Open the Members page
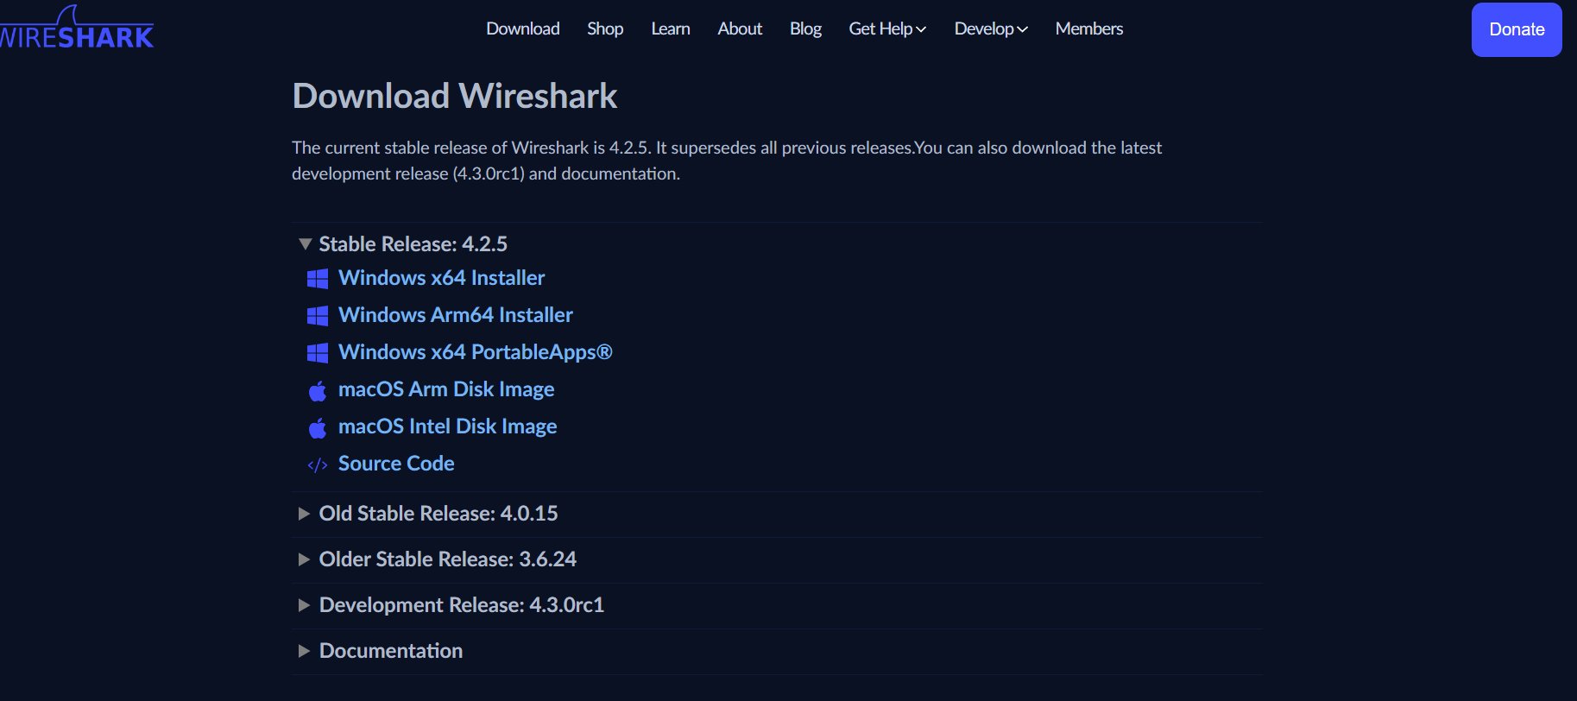The width and height of the screenshot is (1577, 701). pos(1089,28)
